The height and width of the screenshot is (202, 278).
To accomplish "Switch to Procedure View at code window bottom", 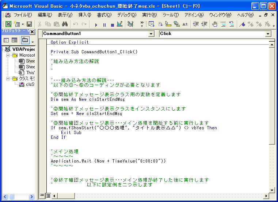I will (x=42, y=196).
